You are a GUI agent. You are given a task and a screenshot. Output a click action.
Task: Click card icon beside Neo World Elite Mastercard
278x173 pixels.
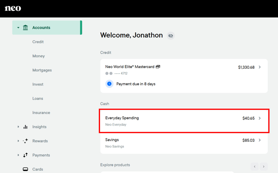[x=158, y=67]
